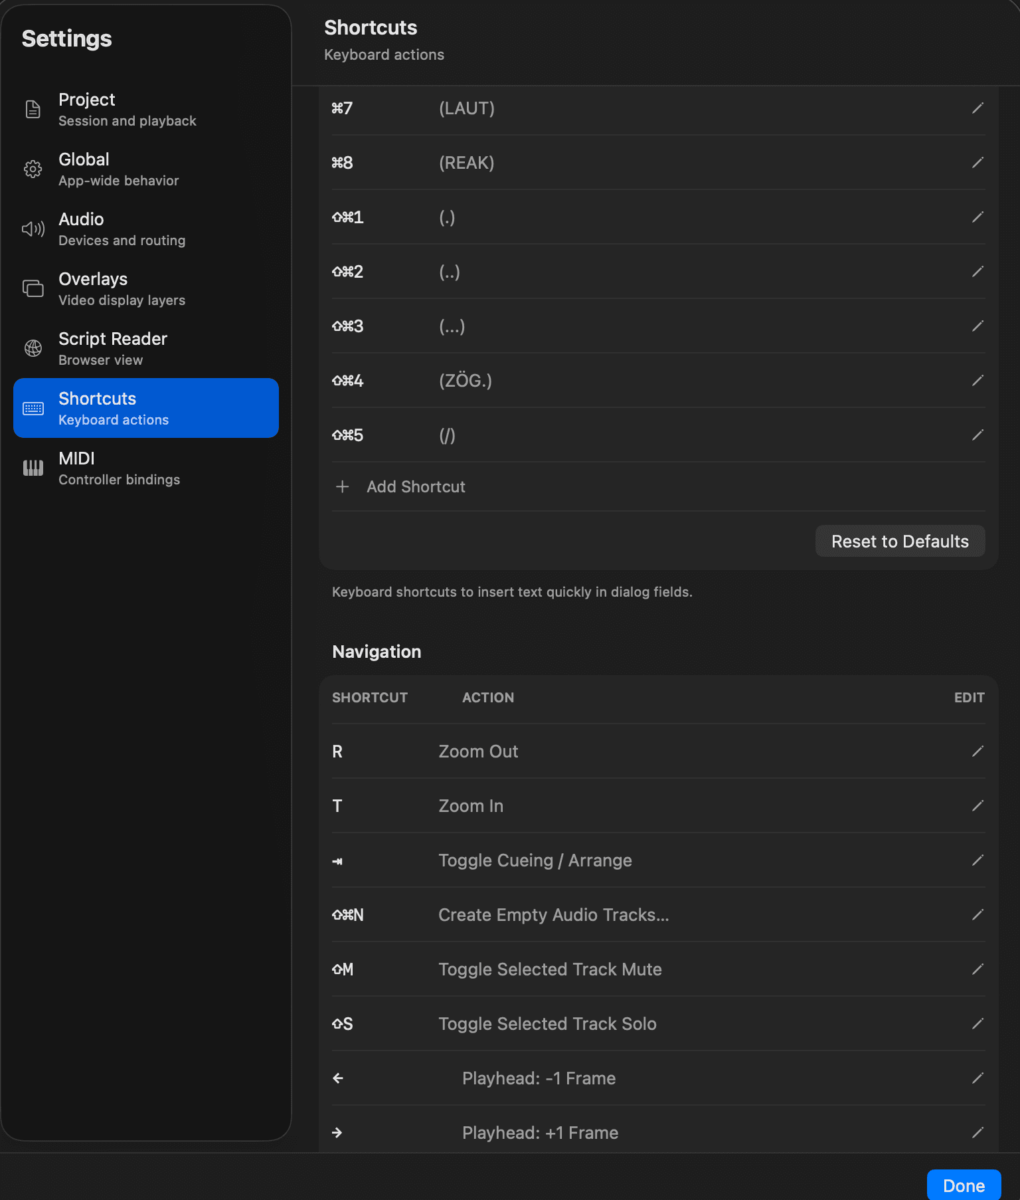The height and width of the screenshot is (1200, 1020).
Task: Click the Project document icon
Action: pyautogui.click(x=33, y=109)
